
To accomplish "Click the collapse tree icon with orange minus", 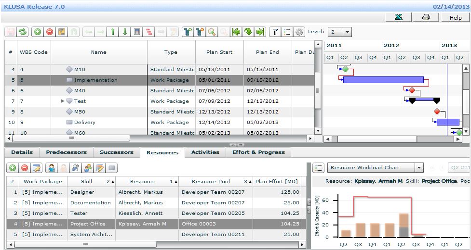I will (200, 32).
